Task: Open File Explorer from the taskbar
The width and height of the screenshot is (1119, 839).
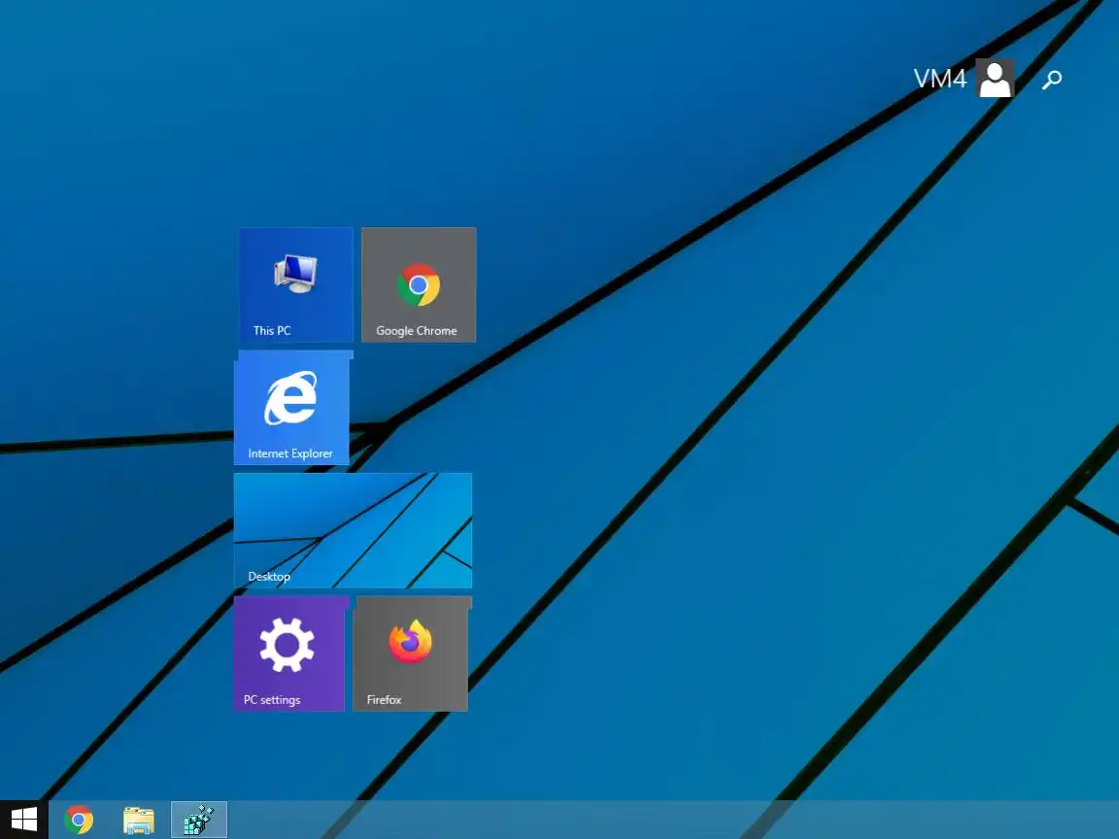Action: point(139,820)
